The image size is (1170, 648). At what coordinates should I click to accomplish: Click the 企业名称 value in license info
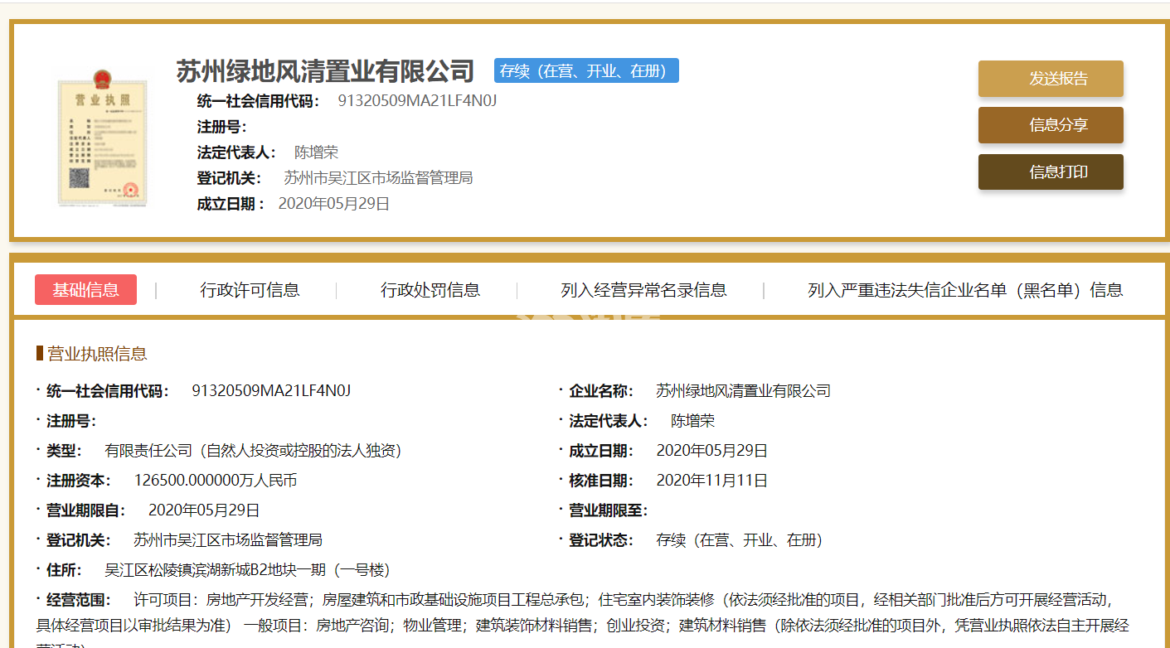(x=743, y=391)
